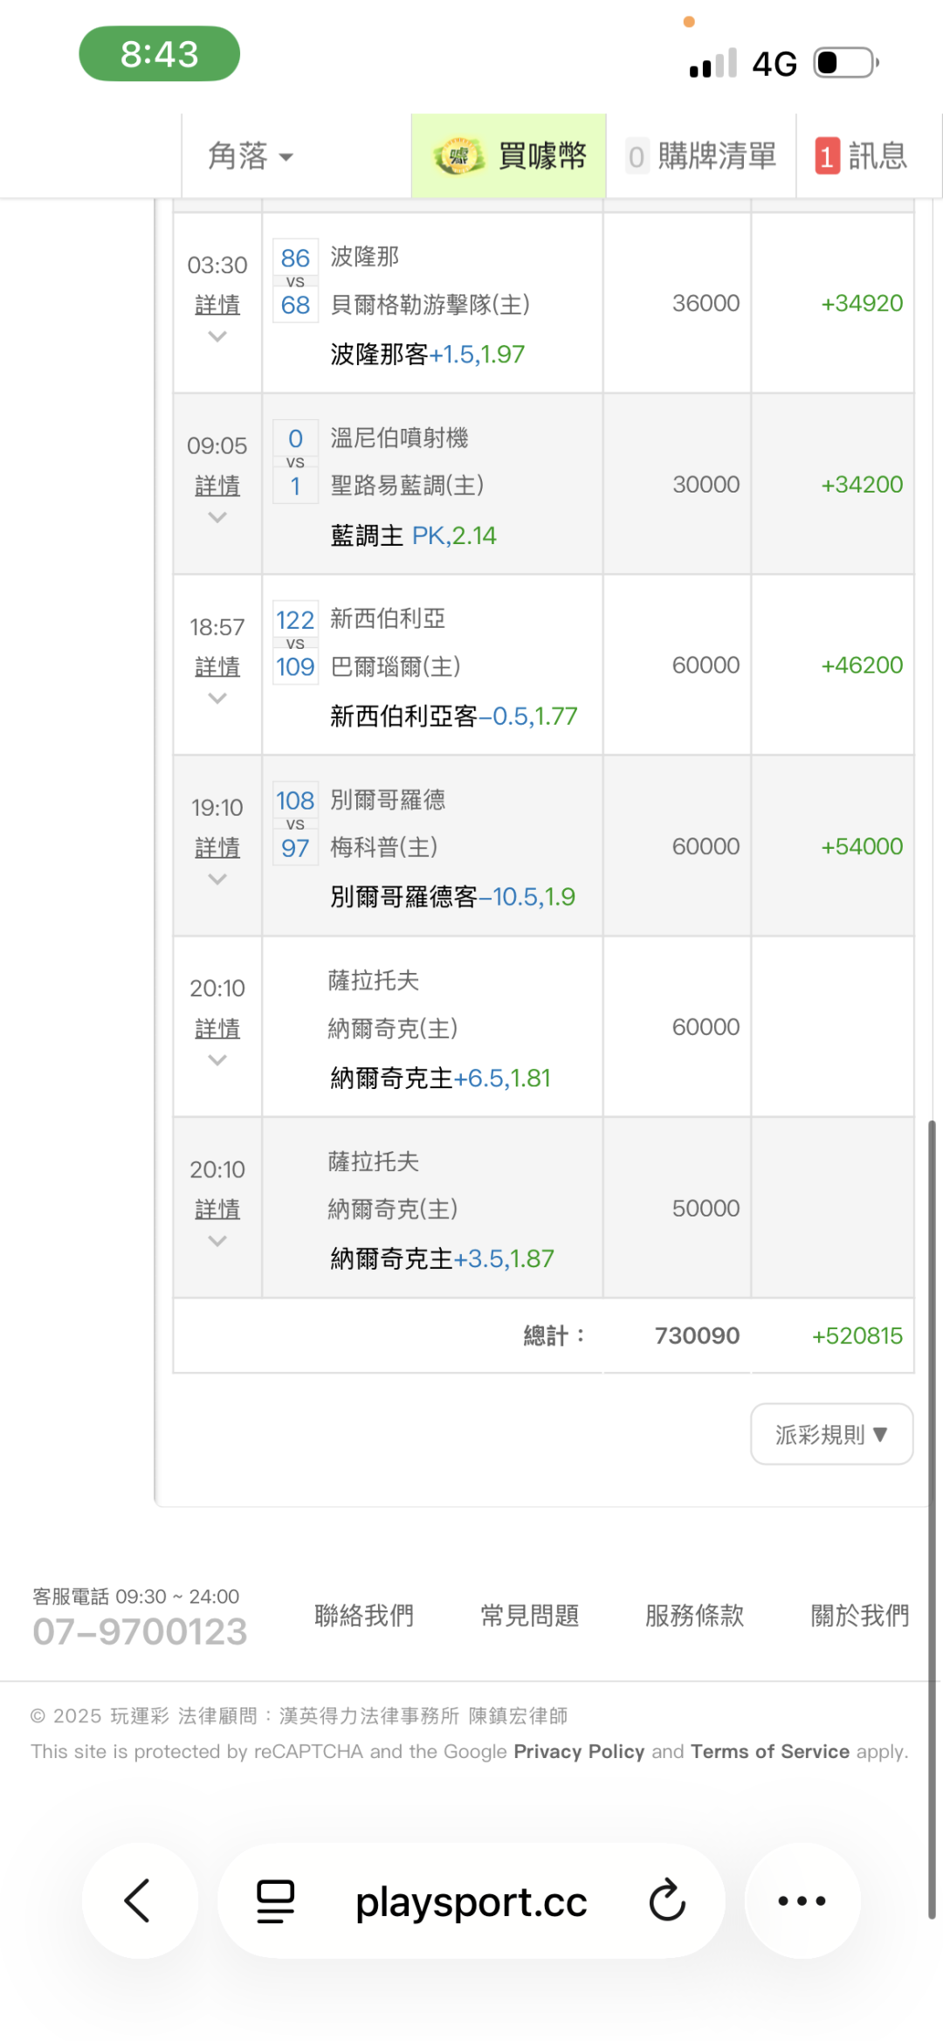The image size is (943, 2041).
Task: Open the browser tabs icon
Action: tap(275, 1901)
